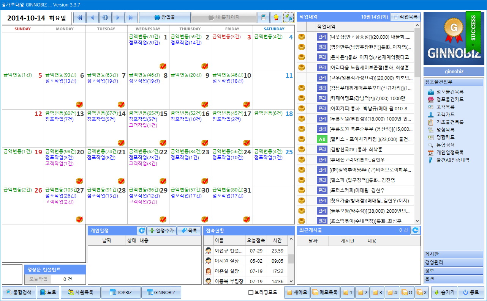The image size is (487, 301).
Task: Enable the 브리핑모드 checkbox
Action: pos(251,293)
